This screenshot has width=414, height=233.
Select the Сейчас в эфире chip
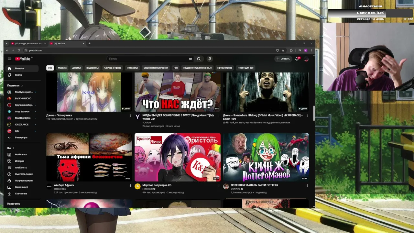[113, 68]
